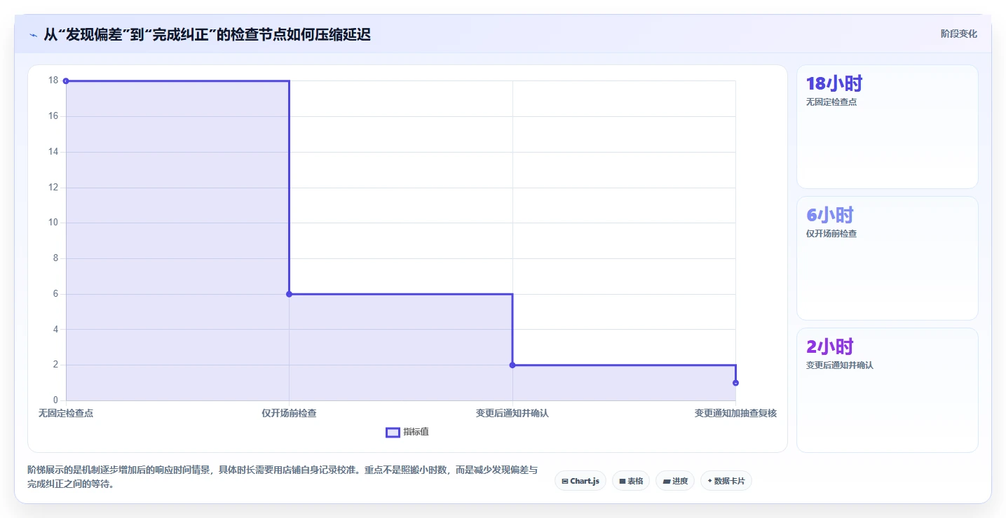Click the y-axis tick label 0
1006x518 pixels.
coord(55,400)
